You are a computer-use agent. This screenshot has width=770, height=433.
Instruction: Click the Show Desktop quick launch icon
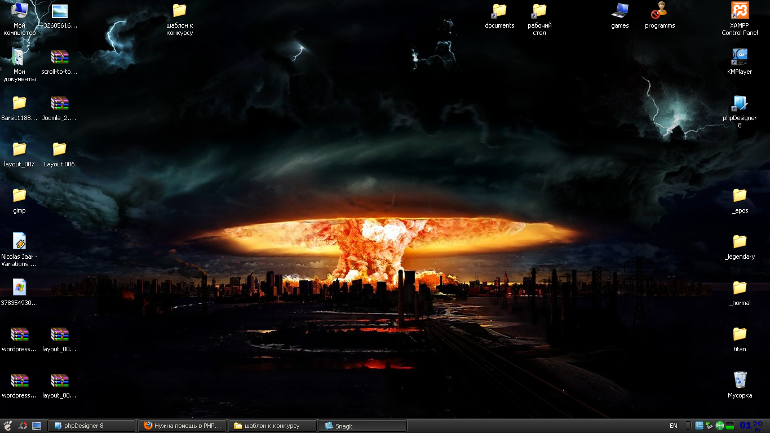click(x=36, y=426)
